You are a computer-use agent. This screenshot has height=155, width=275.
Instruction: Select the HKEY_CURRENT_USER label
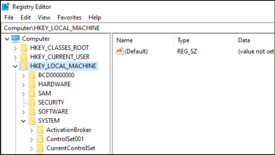(60, 57)
